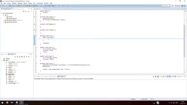
Task: Switch to the Java perspective button
Action: point(183,6)
